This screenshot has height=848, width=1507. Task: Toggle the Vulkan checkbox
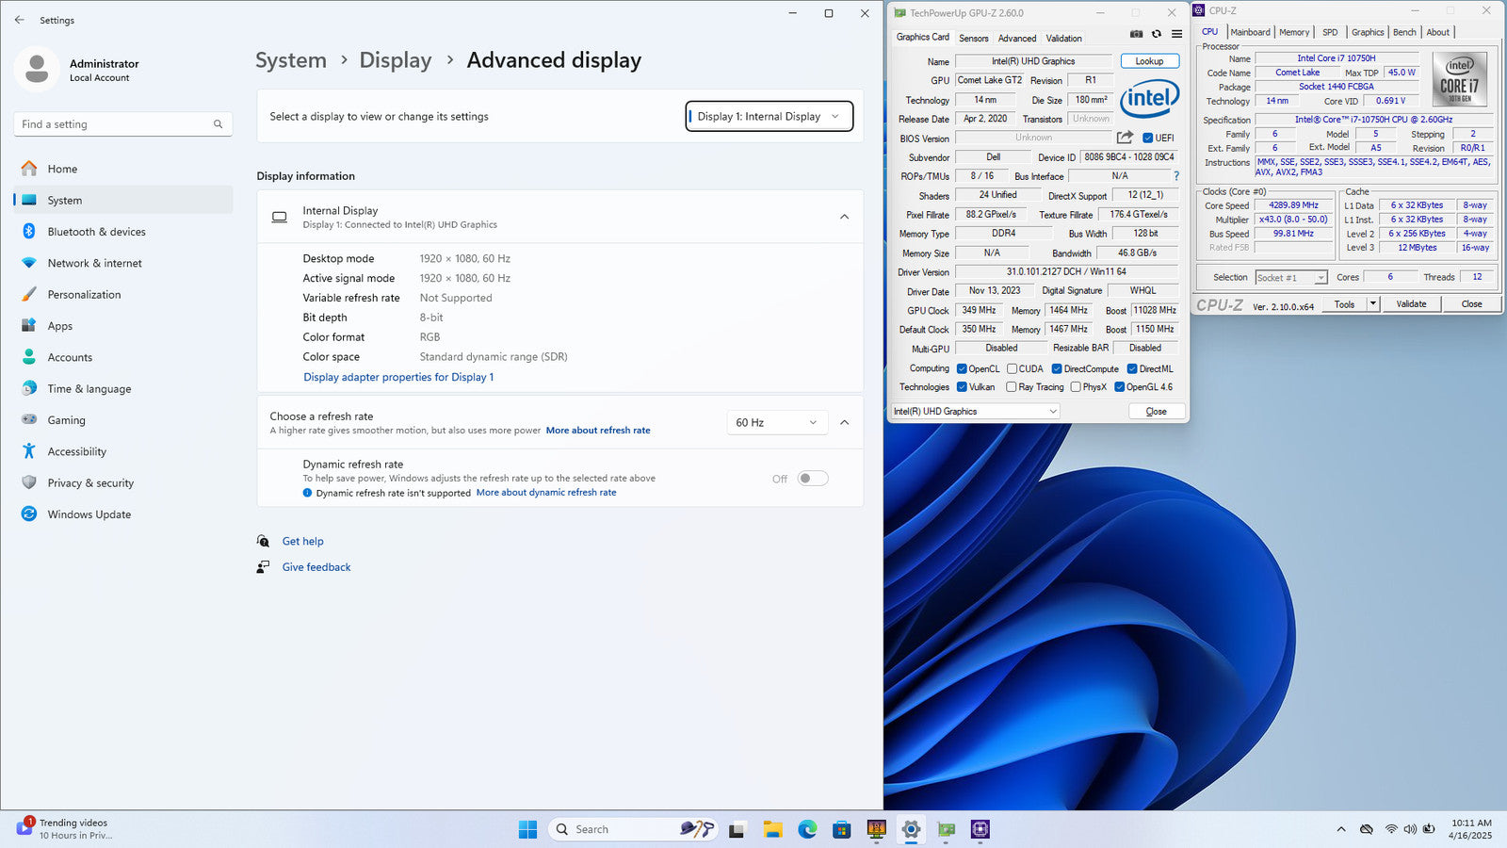pyautogui.click(x=962, y=387)
